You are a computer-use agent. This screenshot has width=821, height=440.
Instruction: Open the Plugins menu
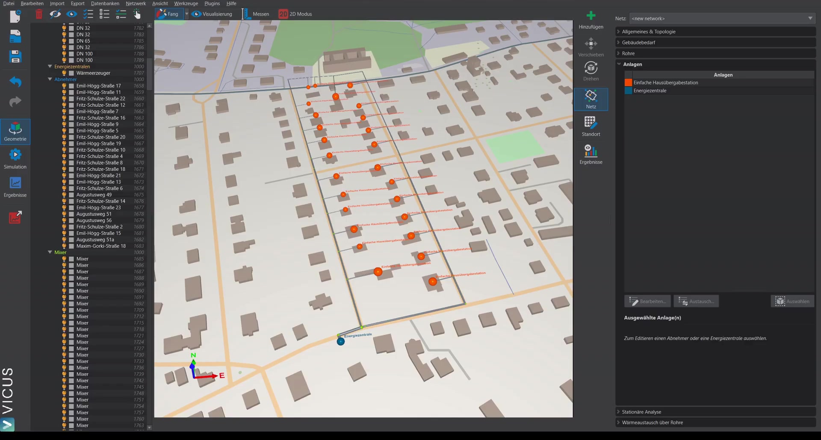click(212, 3)
